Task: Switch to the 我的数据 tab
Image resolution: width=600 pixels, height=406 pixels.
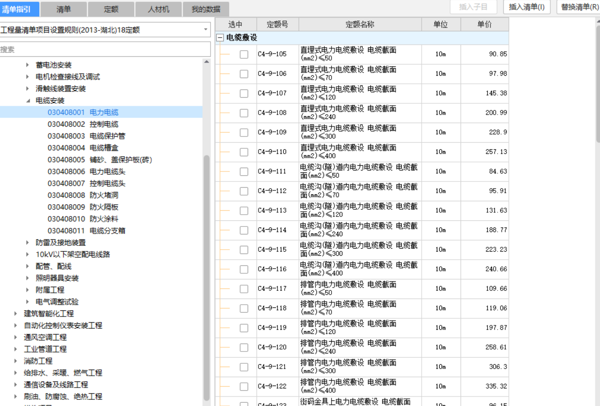Action: point(206,9)
